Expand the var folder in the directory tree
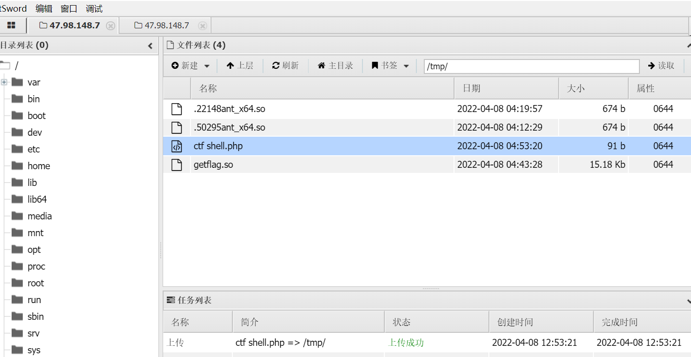 pyautogui.click(x=4, y=82)
